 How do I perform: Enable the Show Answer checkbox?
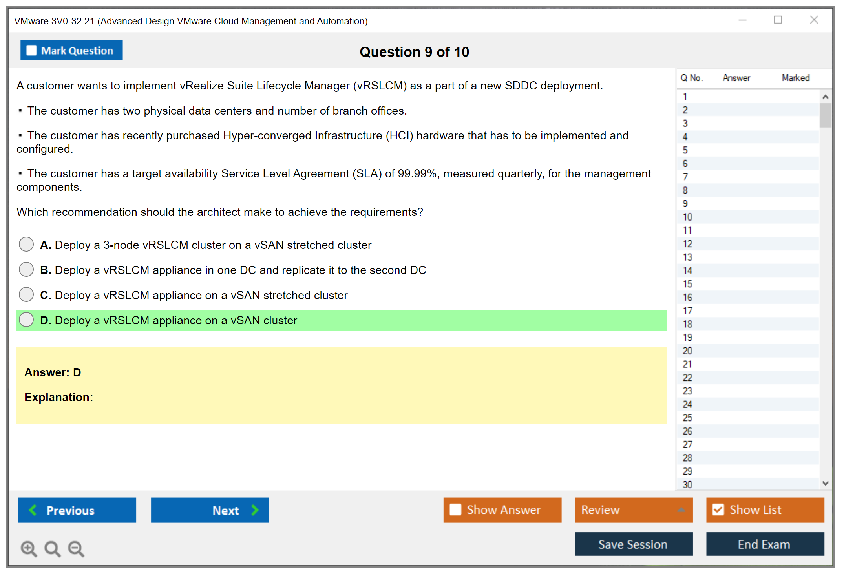455,509
